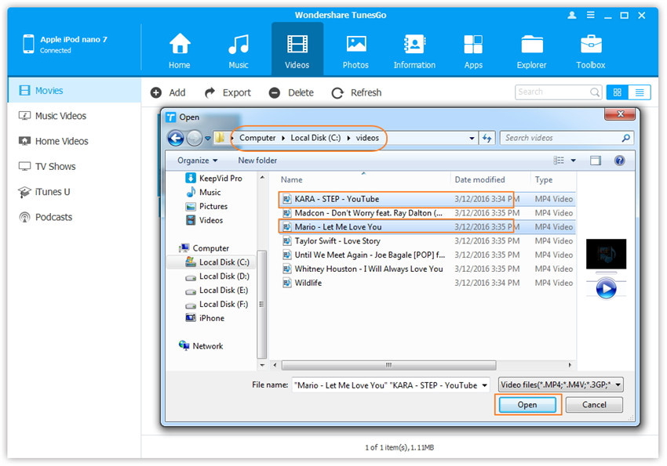Play the video in preview pane
667x466 pixels.
(x=605, y=287)
